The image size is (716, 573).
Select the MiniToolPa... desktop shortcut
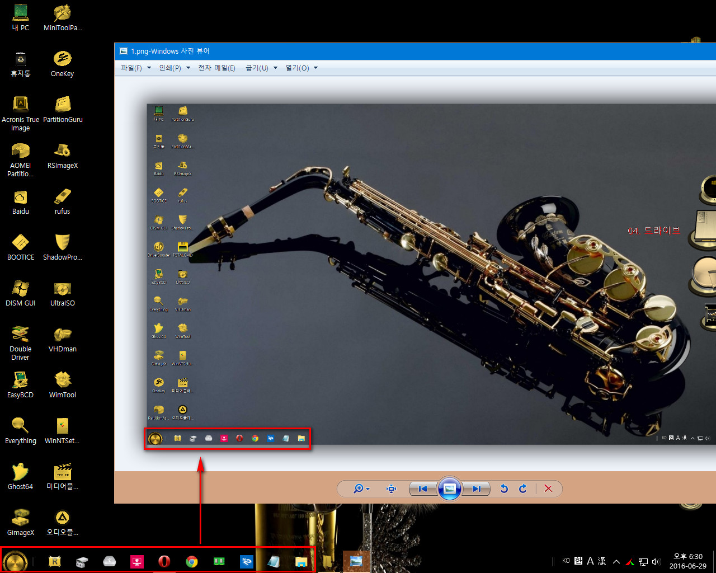pos(63,17)
